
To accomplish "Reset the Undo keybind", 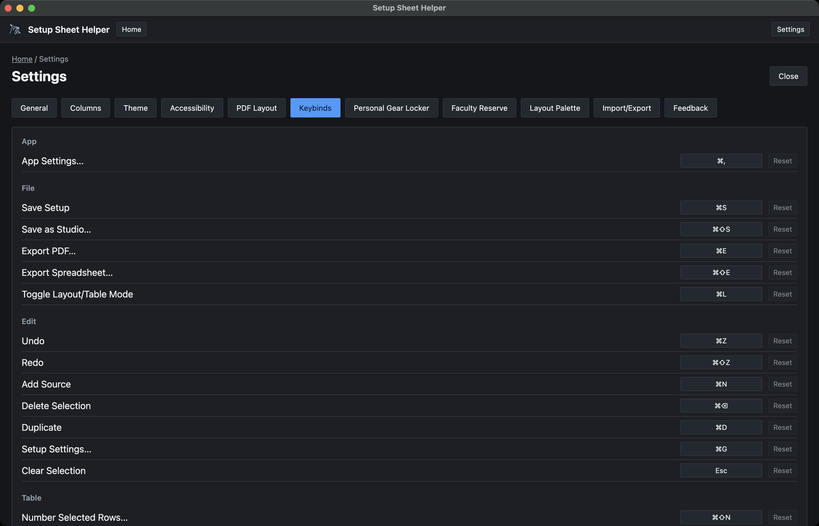I will (x=783, y=341).
